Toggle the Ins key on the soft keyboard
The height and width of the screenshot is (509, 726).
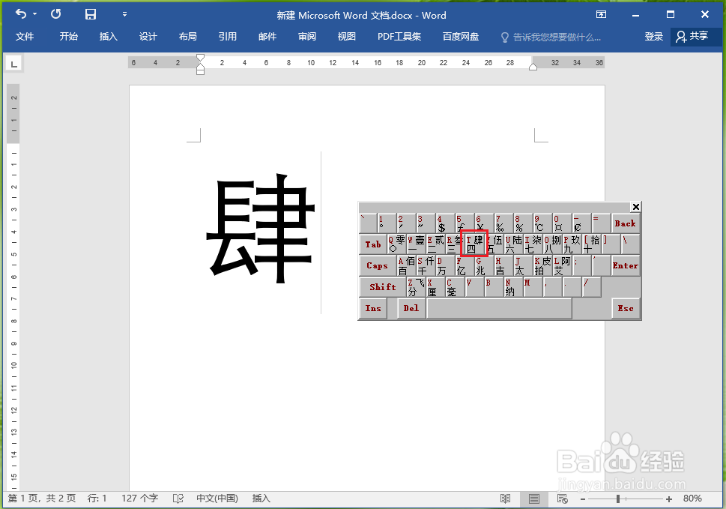tap(373, 308)
